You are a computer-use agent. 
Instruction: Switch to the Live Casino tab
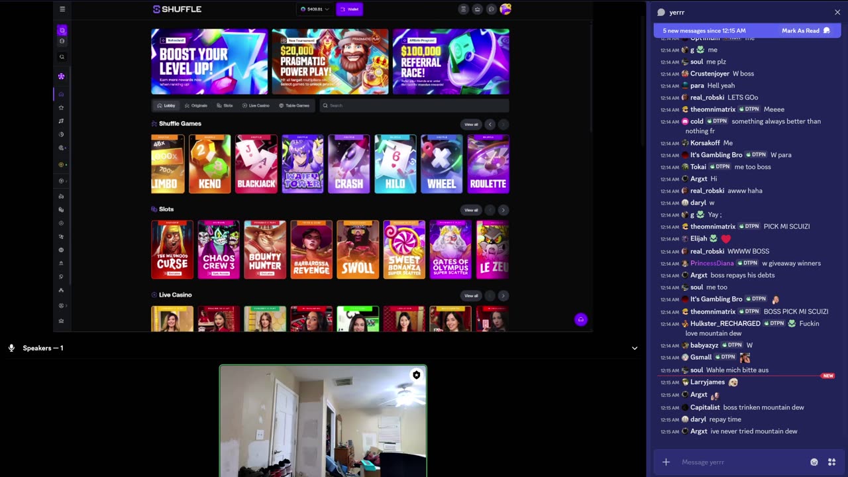[256, 105]
